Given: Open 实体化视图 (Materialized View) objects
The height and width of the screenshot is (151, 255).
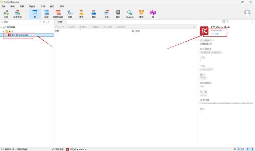Looking at the screenshot, I should coord(58,14).
